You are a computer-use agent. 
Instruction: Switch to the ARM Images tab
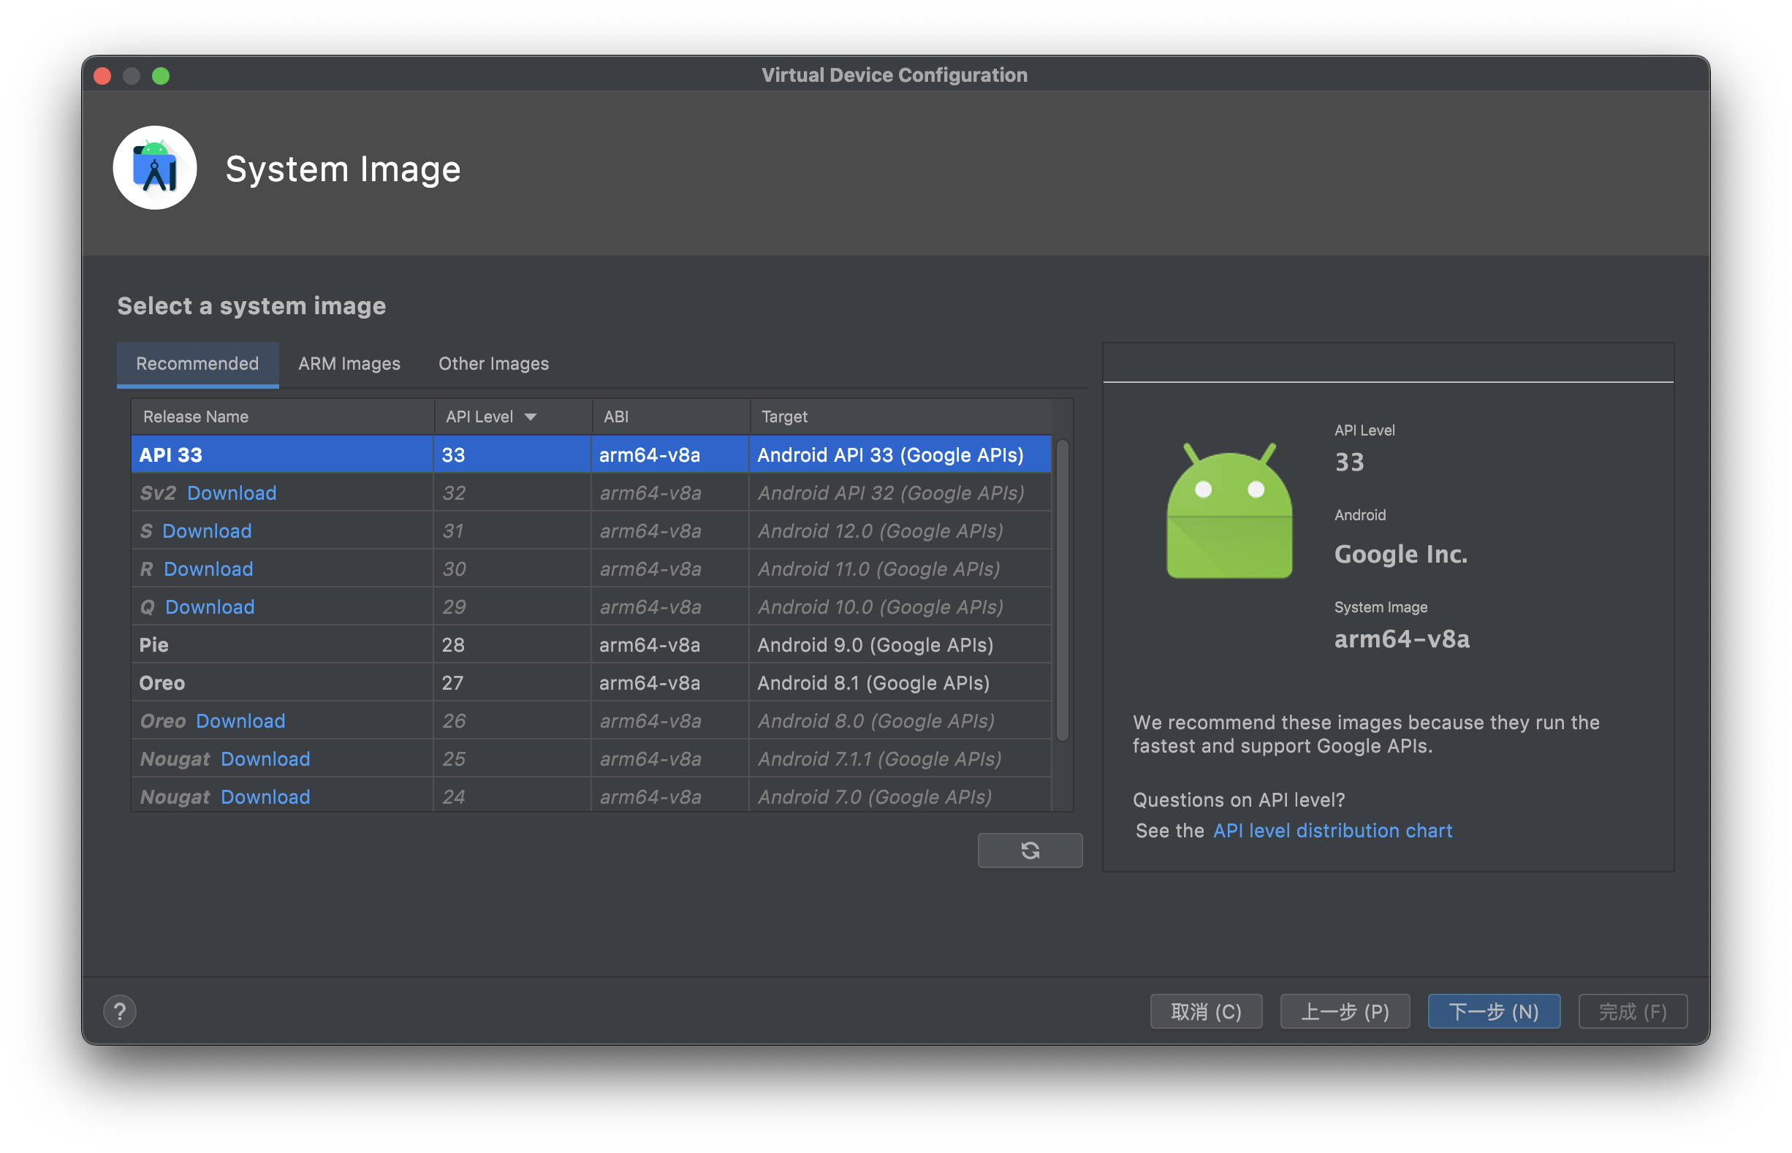click(x=349, y=363)
